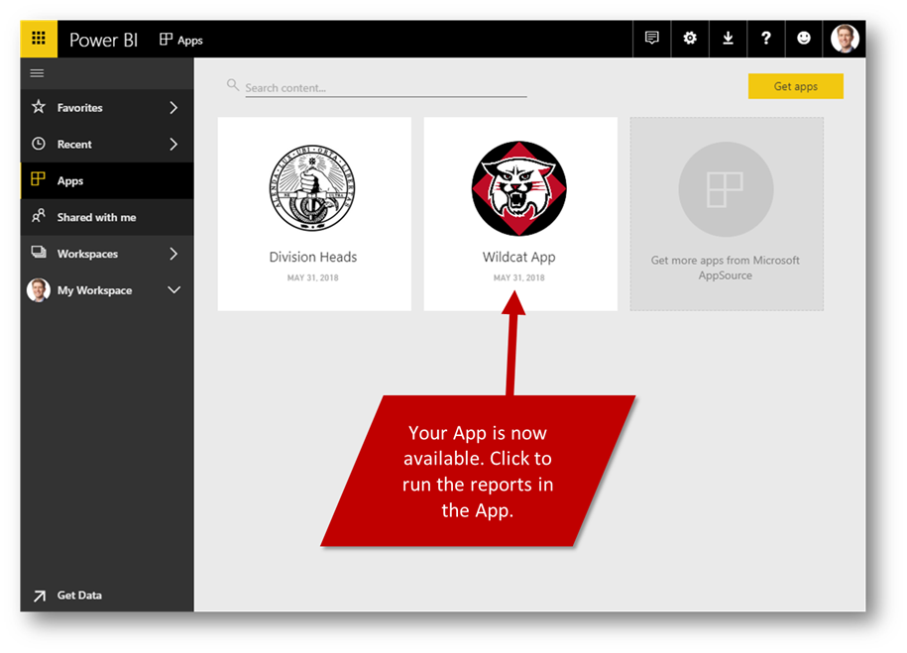
Task: Click the Shared with me people icon
Action: [39, 216]
